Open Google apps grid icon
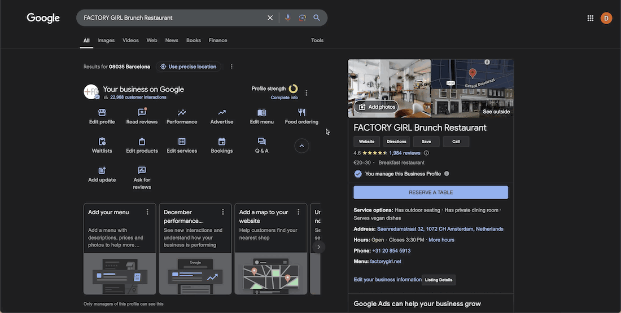The image size is (621, 313). click(x=591, y=18)
